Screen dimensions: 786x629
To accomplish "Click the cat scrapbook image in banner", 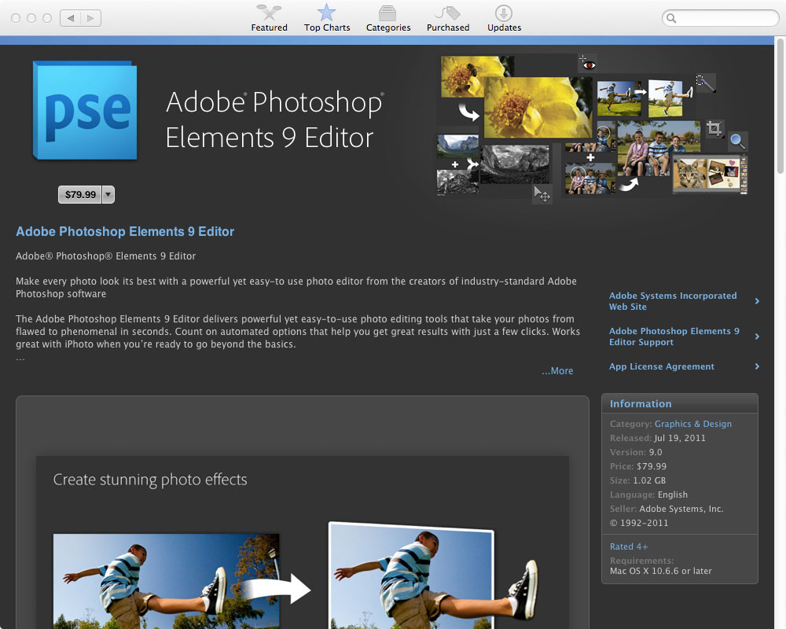I will (709, 174).
